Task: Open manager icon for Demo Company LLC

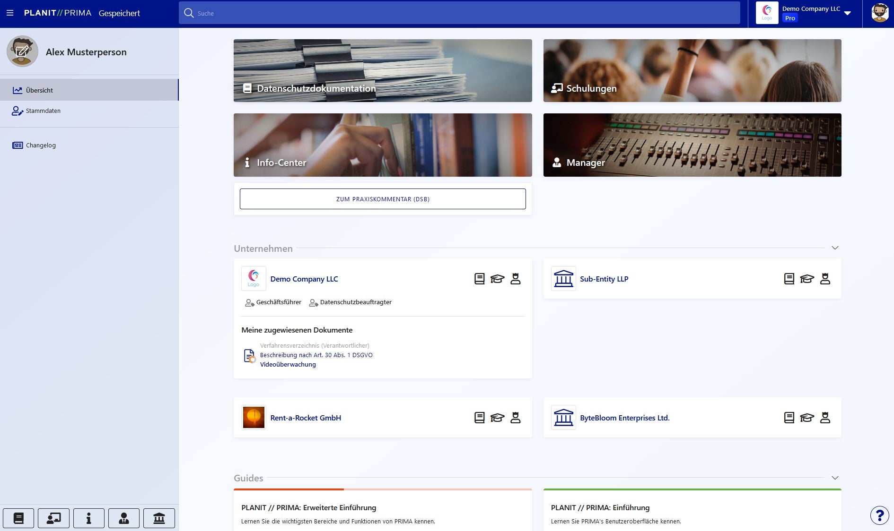Action: point(516,279)
